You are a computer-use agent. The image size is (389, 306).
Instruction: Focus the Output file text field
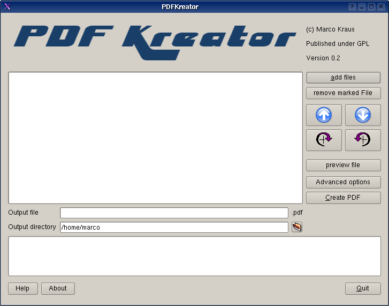(x=174, y=213)
